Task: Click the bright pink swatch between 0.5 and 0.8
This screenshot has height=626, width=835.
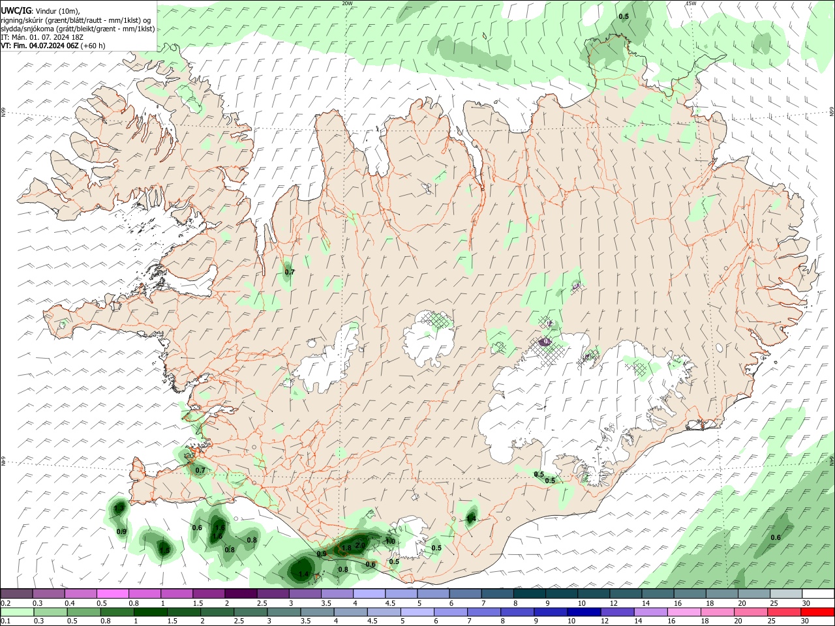Action: [112, 594]
